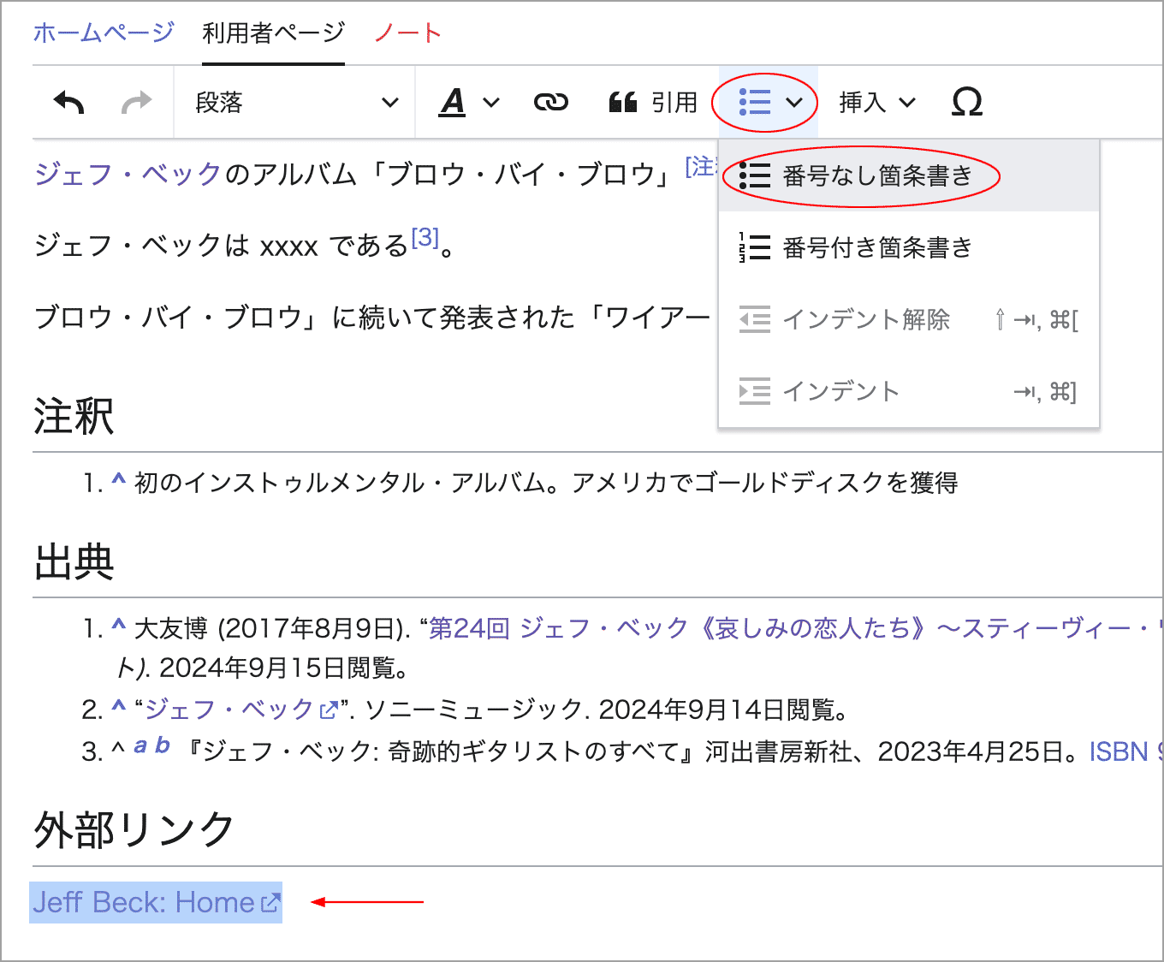Click the undo arrow icon
1164x962 pixels.
(69, 103)
